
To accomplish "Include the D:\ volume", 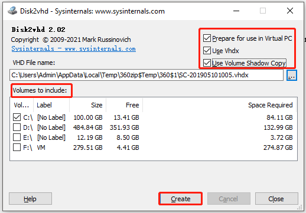I will point(17,127).
